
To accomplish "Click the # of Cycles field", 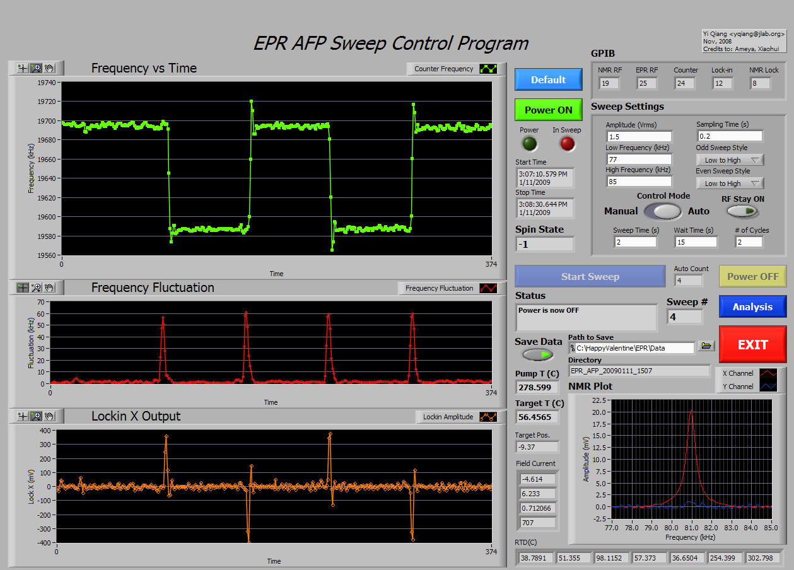I will tap(749, 242).
